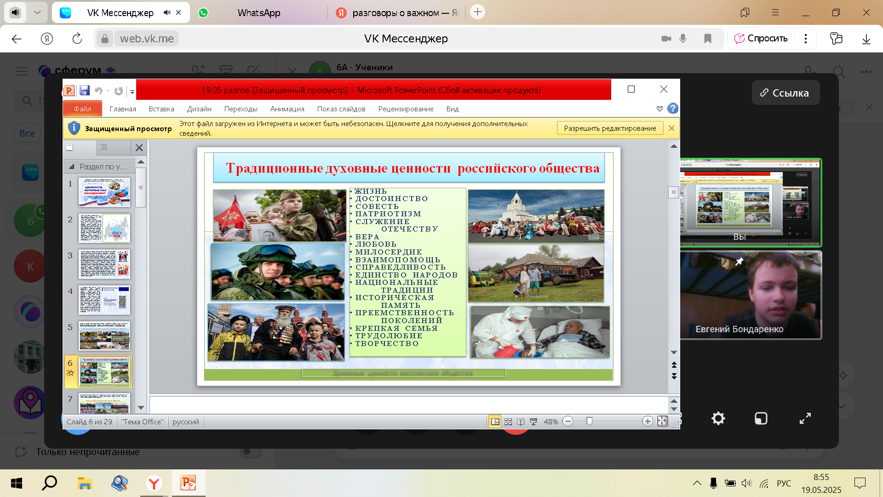Open the Рецензирование ribbon tab
Screen dimensions: 883x497
[406, 109]
